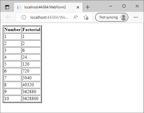Screen dimensions: 144x113
Task: Click the Number cell showing 7
Action: tap(12, 78)
